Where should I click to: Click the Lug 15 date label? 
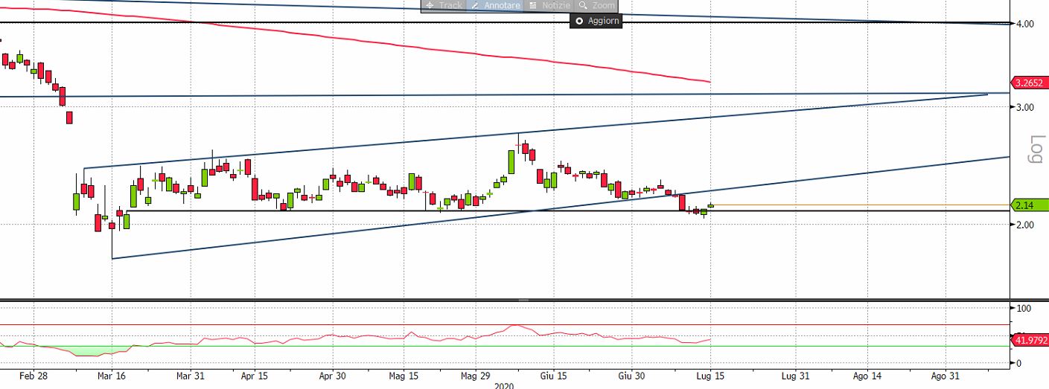(x=710, y=376)
